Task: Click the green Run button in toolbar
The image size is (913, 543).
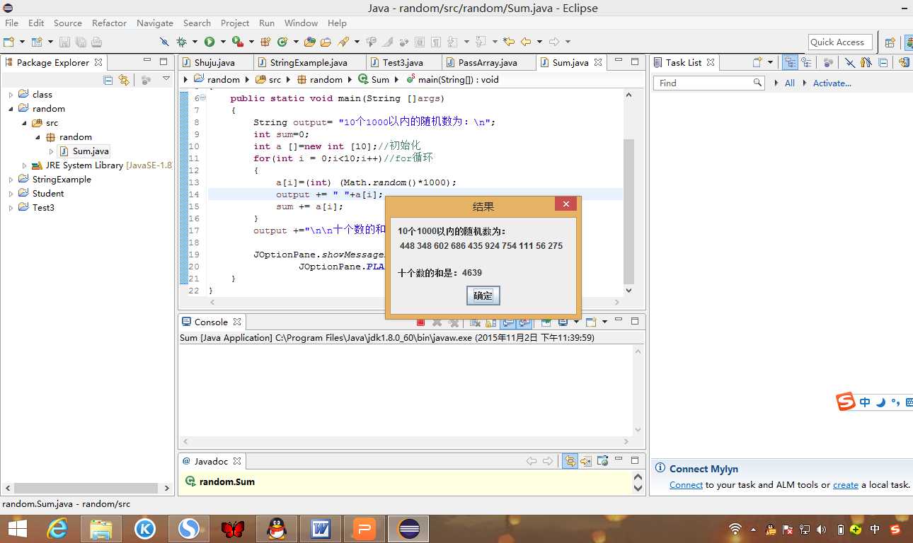Action: (x=209, y=42)
